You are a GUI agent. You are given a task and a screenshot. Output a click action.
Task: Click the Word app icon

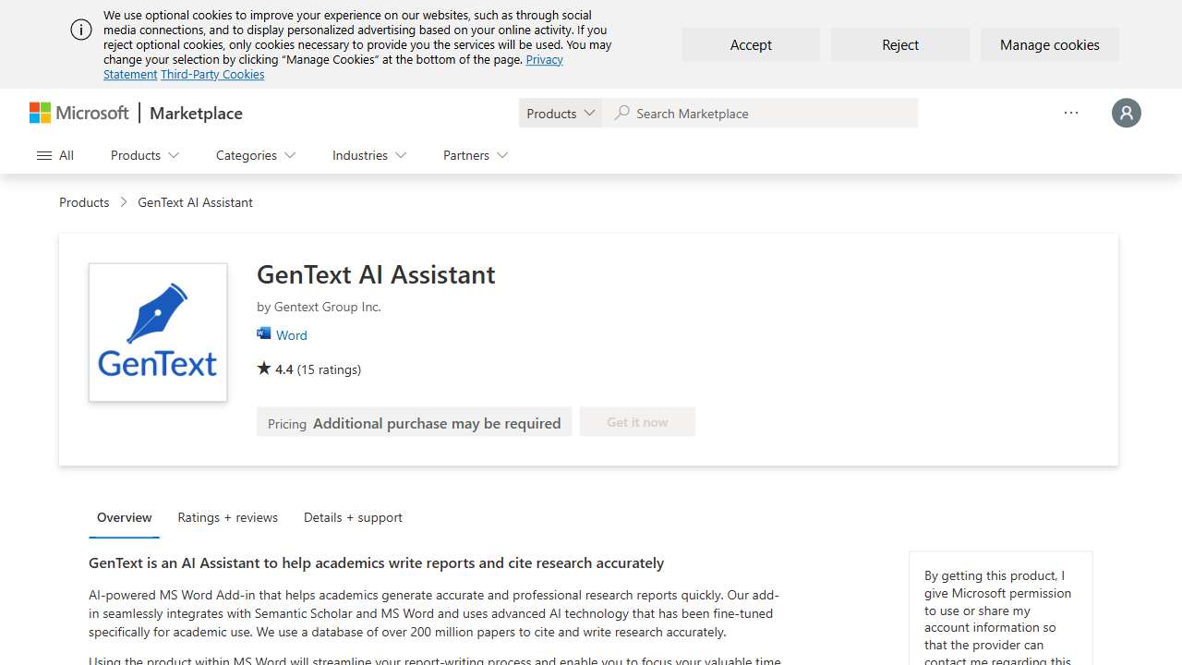coord(265,334)
